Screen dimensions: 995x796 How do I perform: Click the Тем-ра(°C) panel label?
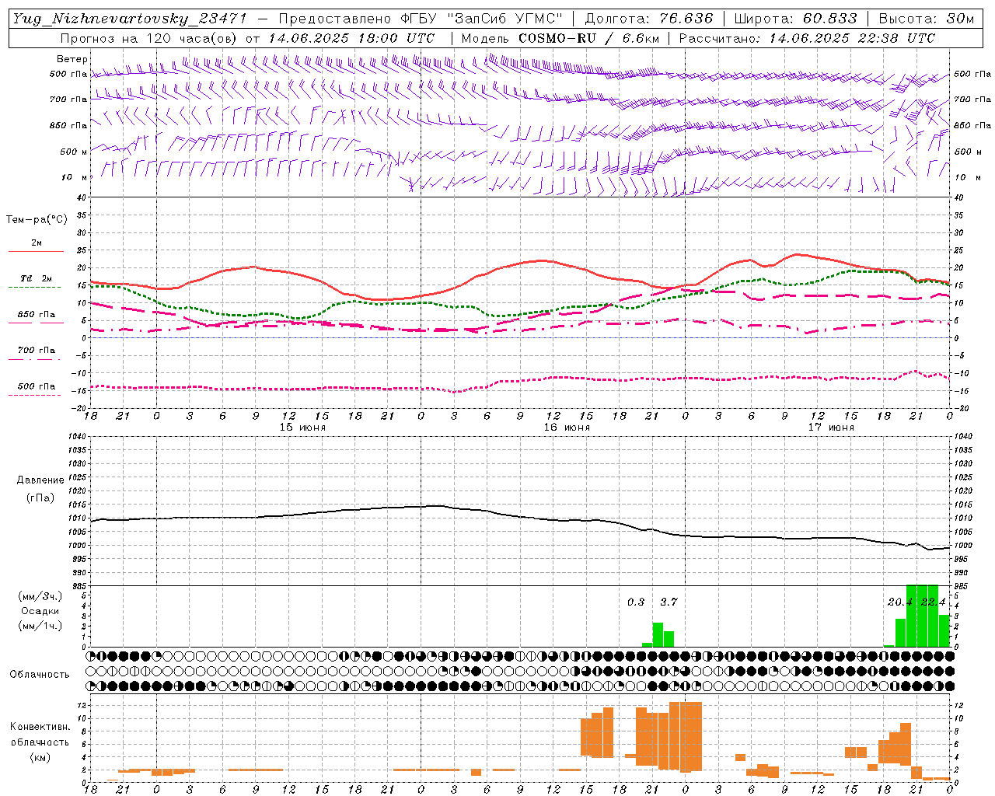coord(37,220)
